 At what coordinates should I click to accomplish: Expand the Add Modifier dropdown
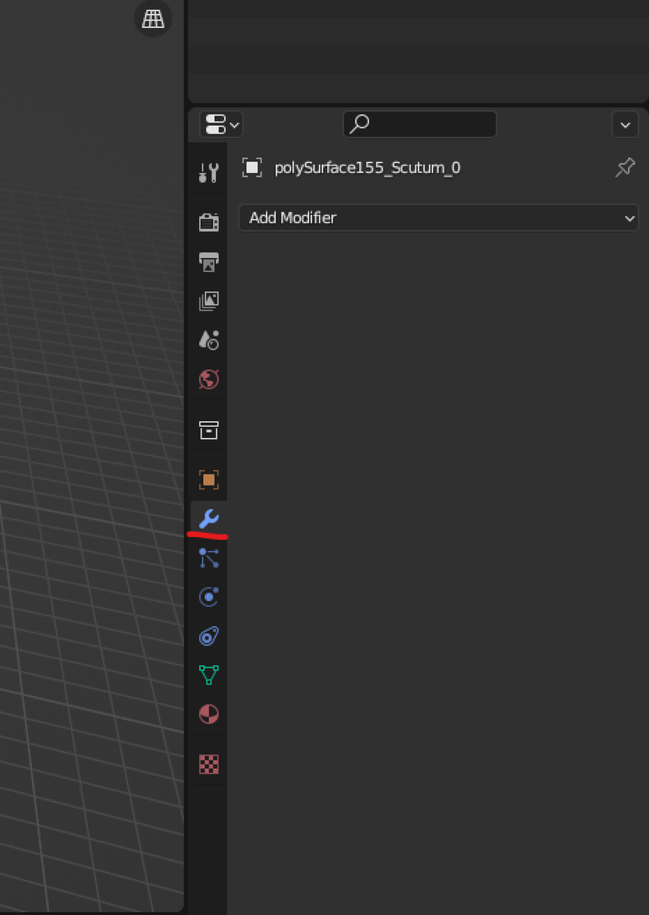438,218
